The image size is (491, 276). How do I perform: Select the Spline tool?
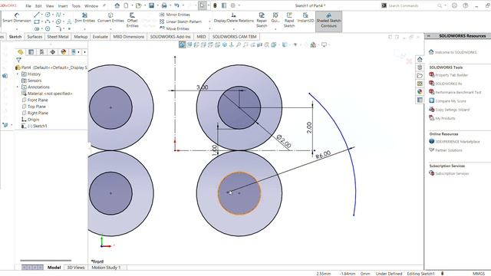[x=58, y=15]
